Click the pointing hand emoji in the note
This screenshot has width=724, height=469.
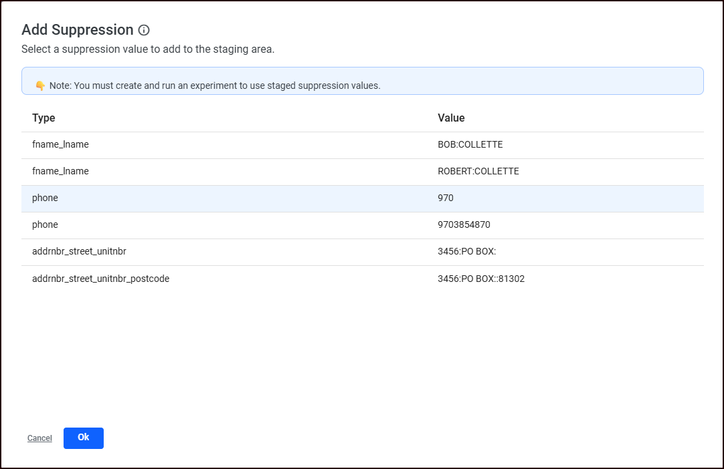tap(40, 86)
